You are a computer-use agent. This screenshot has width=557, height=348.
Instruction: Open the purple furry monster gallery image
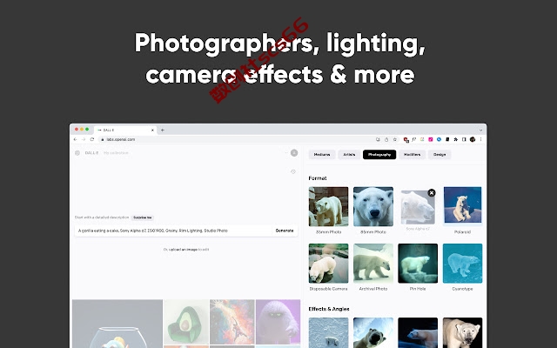pyautogui.click(x=278, y=322)
